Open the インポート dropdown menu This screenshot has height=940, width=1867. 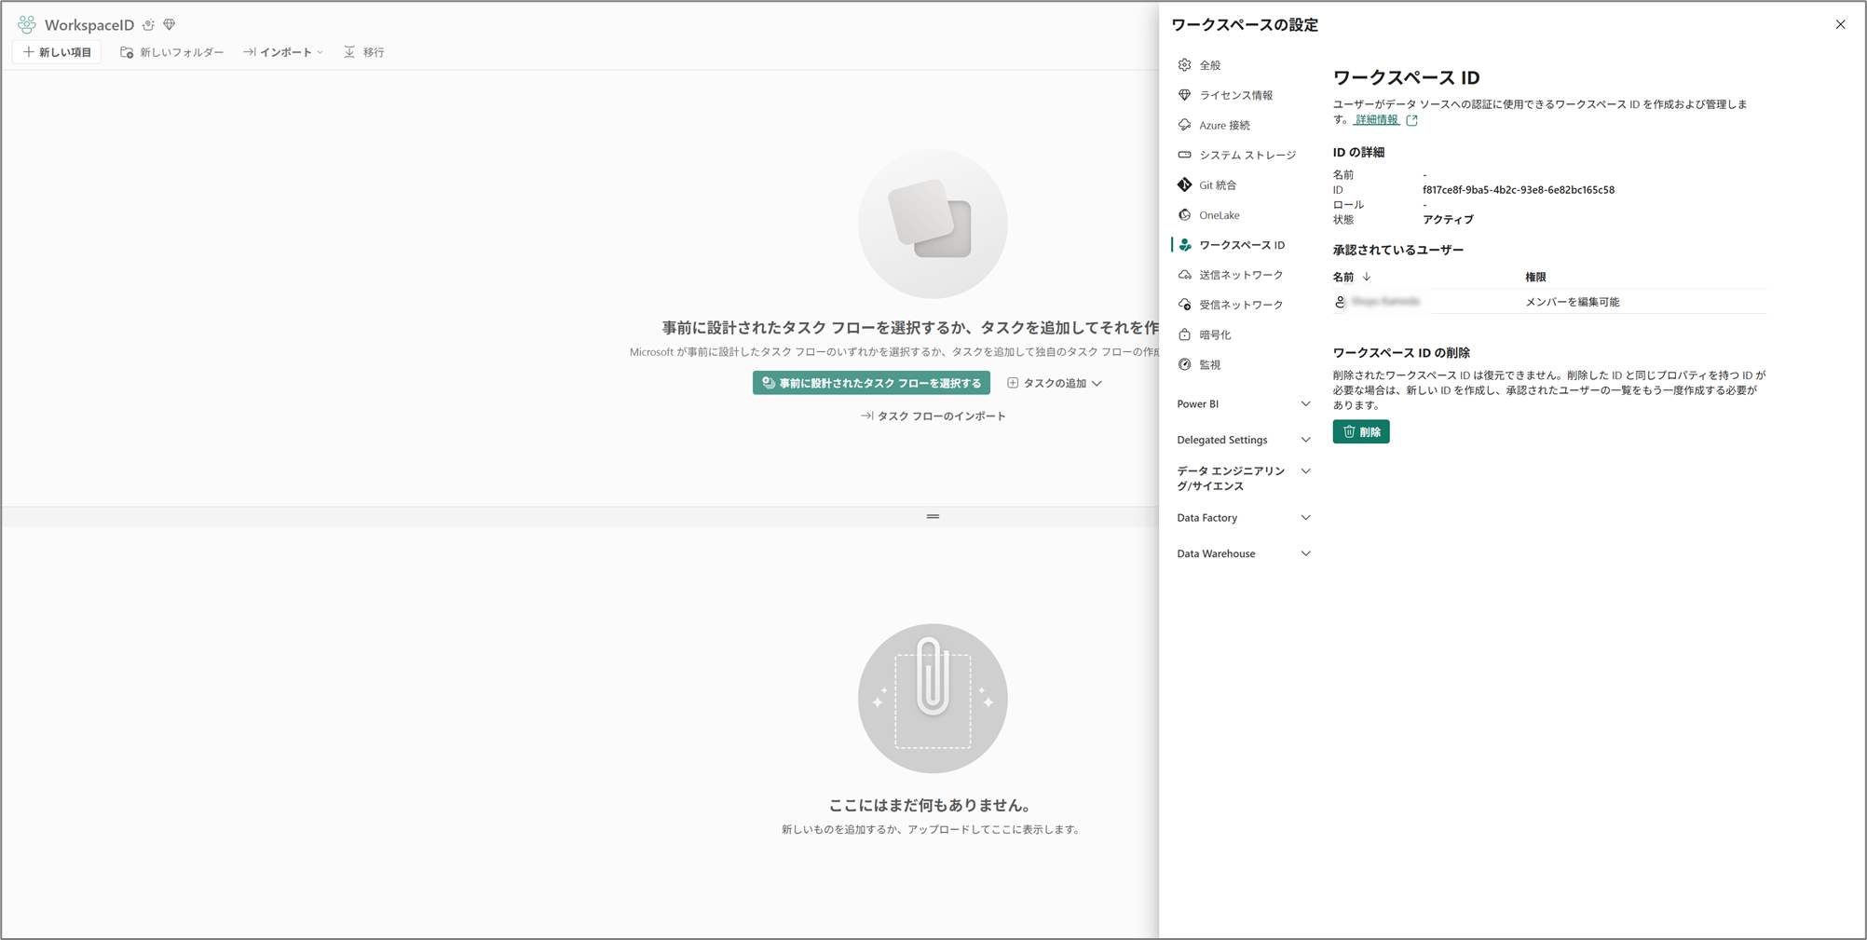tap(283, 52)
